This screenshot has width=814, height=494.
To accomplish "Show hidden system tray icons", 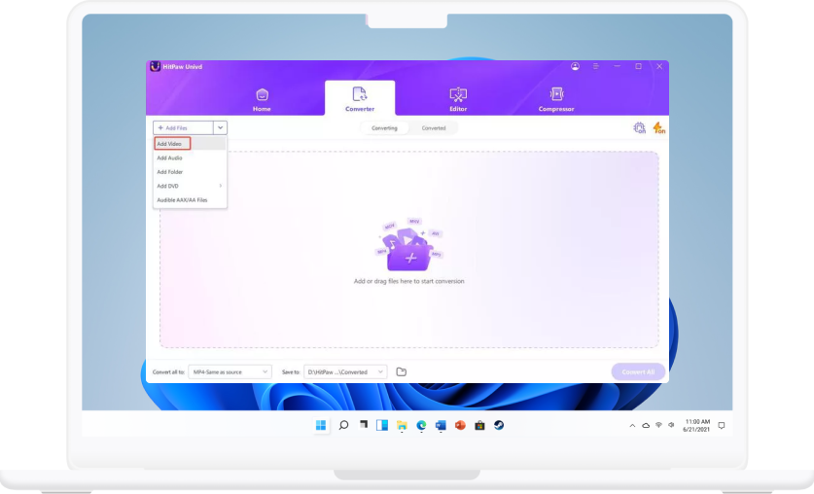I will tap(632, 426).
